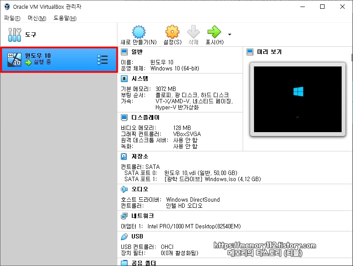Open 저장소 settings header link

pyautogui.click(x=140, y=156)
